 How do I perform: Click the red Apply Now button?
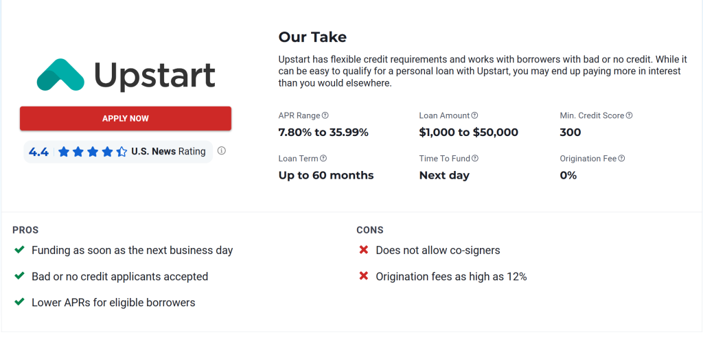126,118
